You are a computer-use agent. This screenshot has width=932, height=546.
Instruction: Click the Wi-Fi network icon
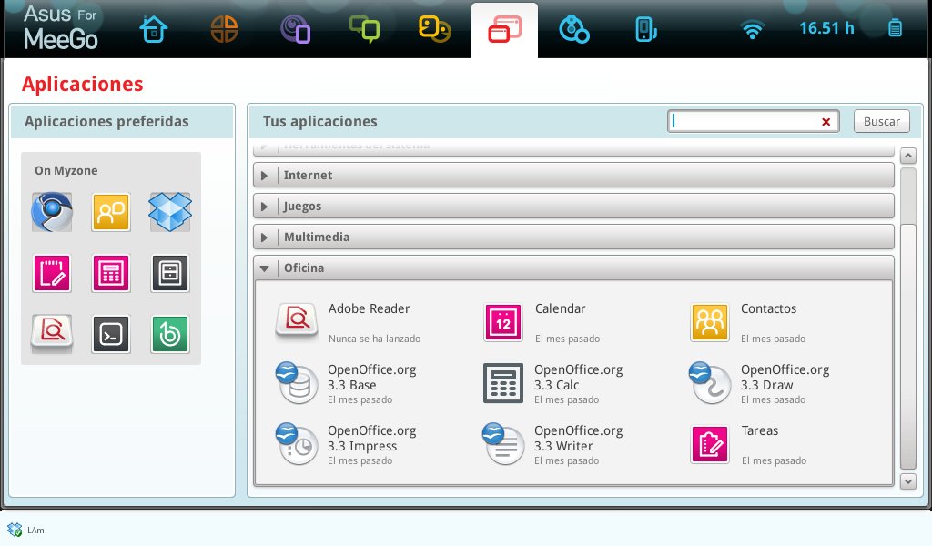752,28
